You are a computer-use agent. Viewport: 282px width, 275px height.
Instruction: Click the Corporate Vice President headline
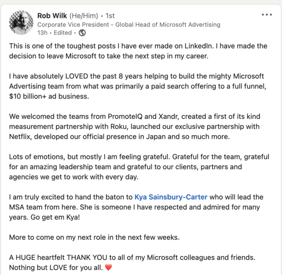pos(129,24)
